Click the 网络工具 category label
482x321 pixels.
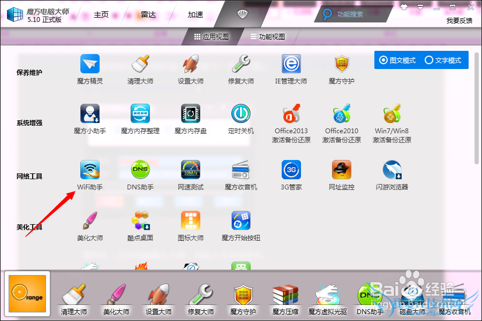tap(29, 177)
